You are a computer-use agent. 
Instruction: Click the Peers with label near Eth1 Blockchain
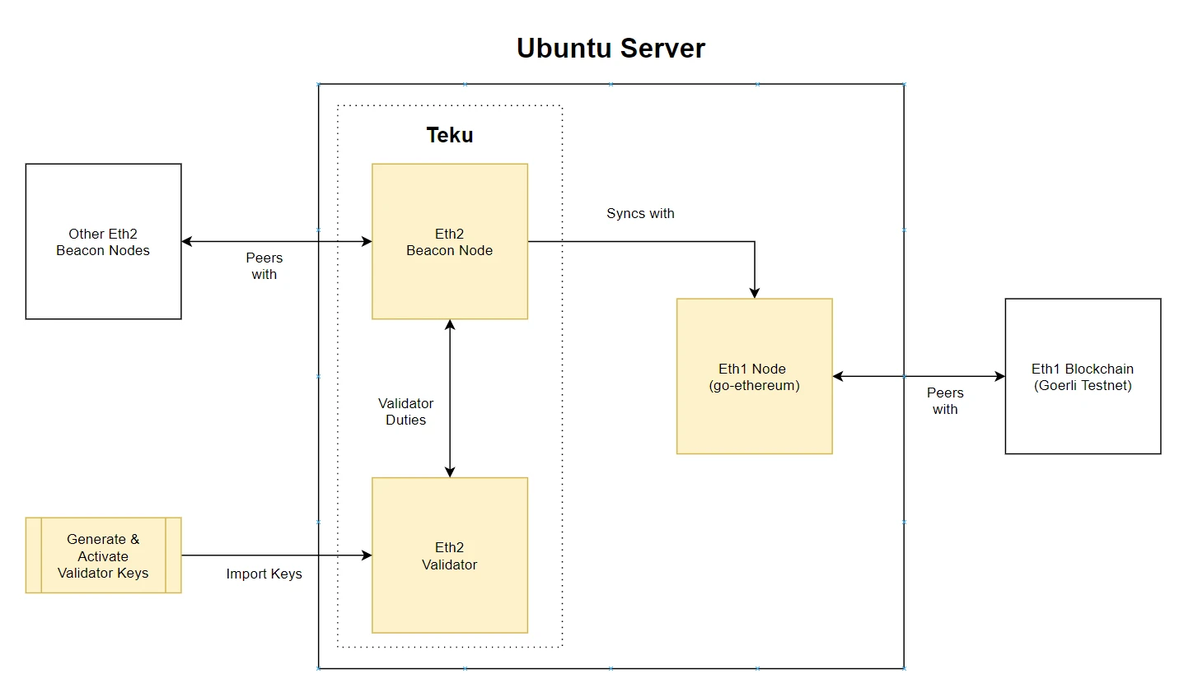945,401
